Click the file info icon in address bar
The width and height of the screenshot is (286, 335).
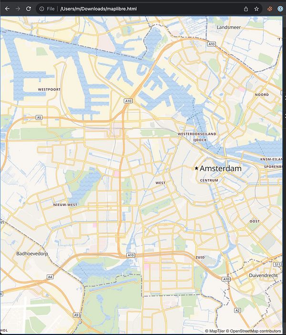coord(41,9)
